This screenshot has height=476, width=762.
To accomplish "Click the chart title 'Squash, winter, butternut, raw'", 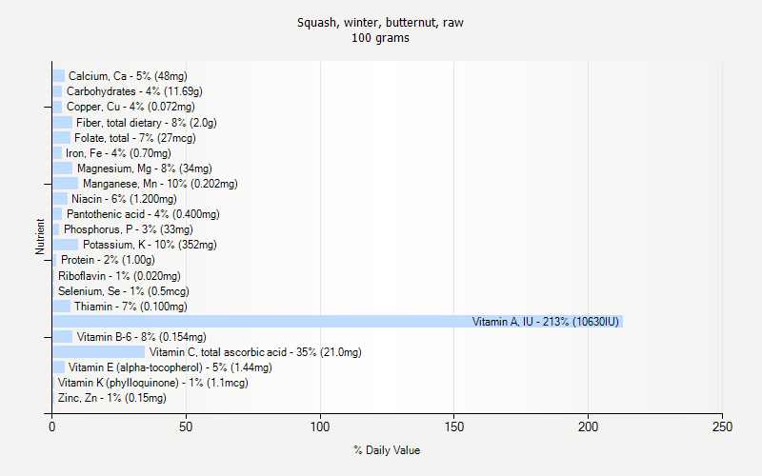I will 380,23.
